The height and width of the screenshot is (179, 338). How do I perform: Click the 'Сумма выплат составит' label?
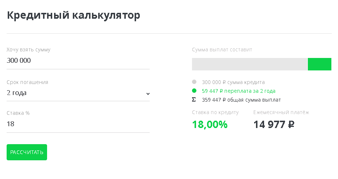[222, 50]
